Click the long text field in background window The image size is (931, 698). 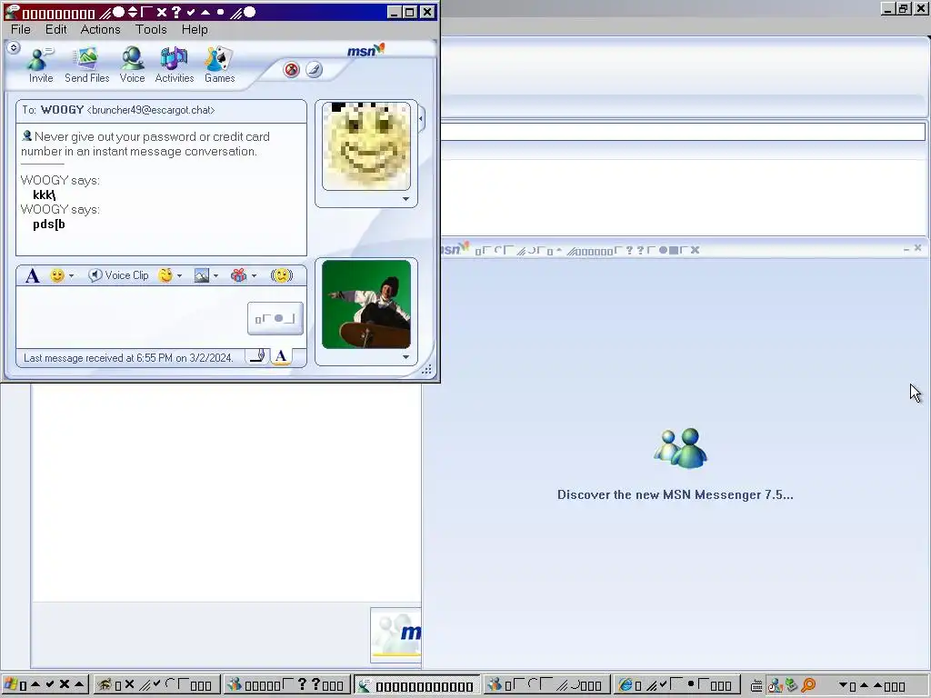pos(683,132)
